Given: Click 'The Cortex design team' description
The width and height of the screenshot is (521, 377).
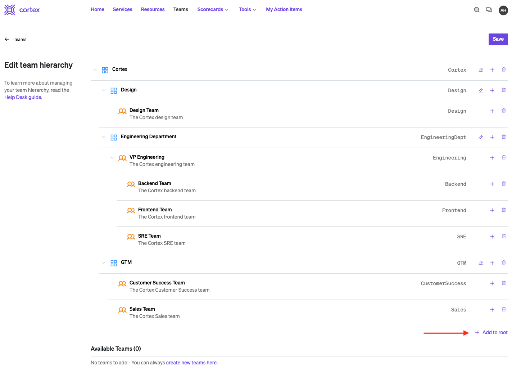Looking at the screenshot, I should pyautogui.click(x=156, y=117).
